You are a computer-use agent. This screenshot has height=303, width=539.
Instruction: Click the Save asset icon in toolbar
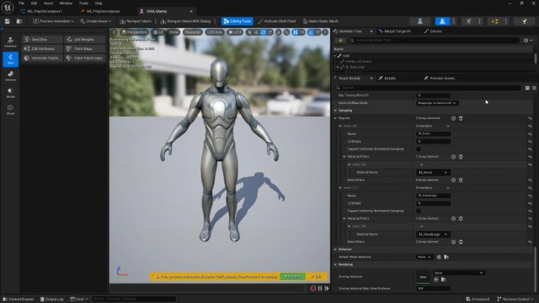(x=8, y=21)
